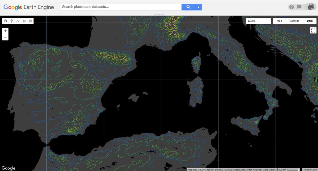Image resolution: width=318 pixels, height=171 pixels.
Task: Open the Terms of Use link
Action: point(310,170)
